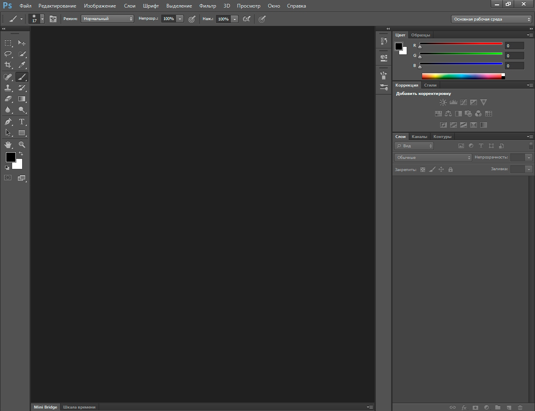The height and width of the screenshot is (411, 535).
Task: Select the Clone Stamp tool
Action: coord(8,88)
